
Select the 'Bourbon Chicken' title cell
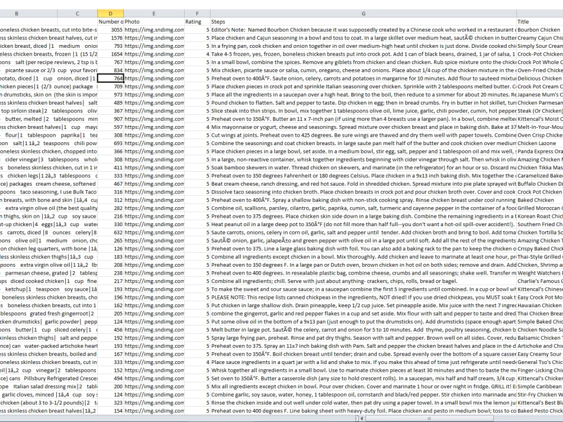540,30
